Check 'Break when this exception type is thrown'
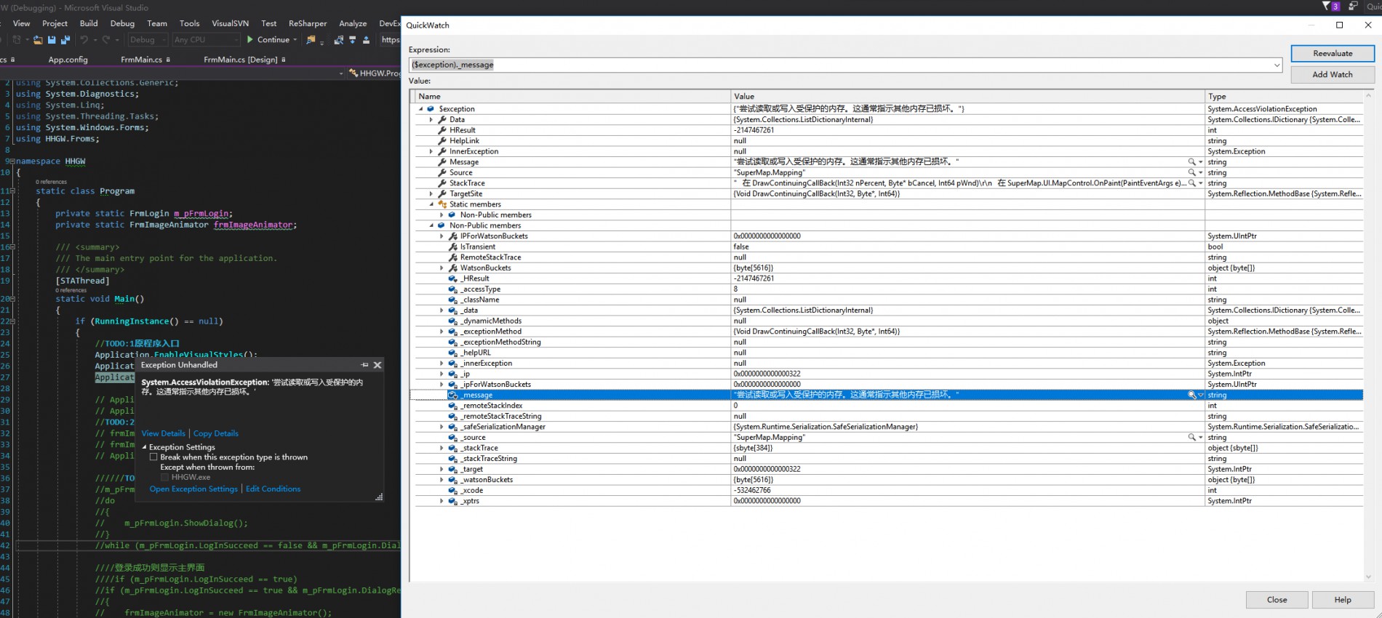This screenshot has width=1382, height=618. (x=153, y=457)
